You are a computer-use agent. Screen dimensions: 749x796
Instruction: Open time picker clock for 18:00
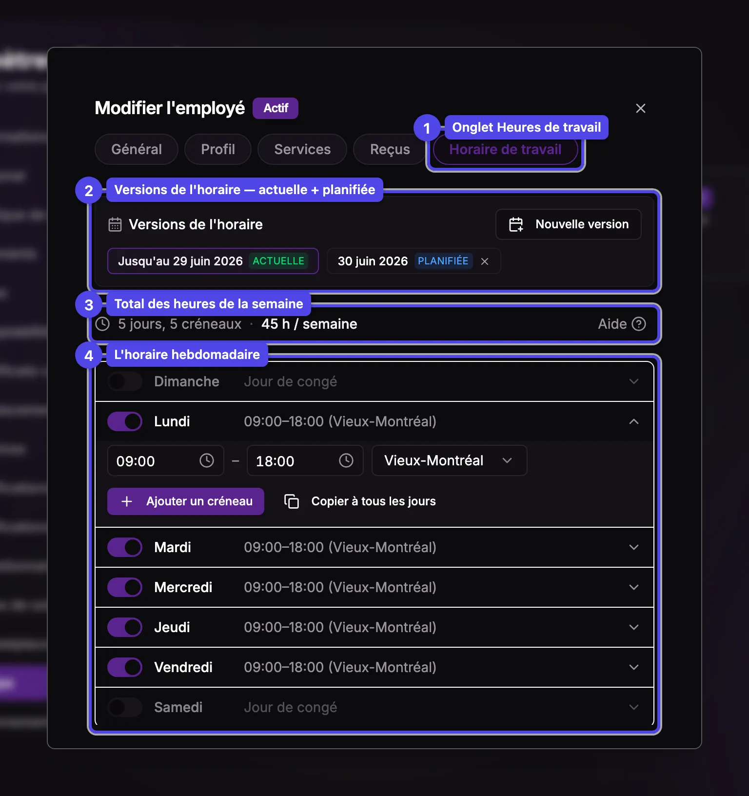[346, 460]
